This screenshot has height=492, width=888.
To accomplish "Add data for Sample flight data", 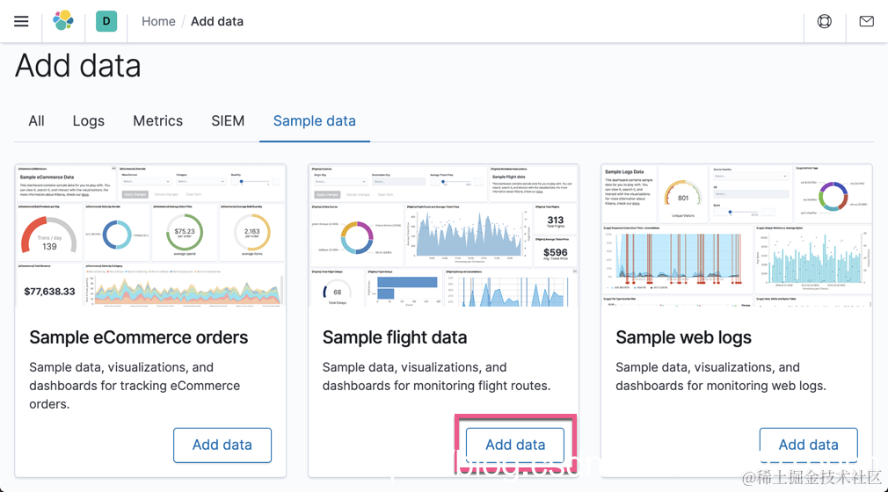I will (515, 445).
